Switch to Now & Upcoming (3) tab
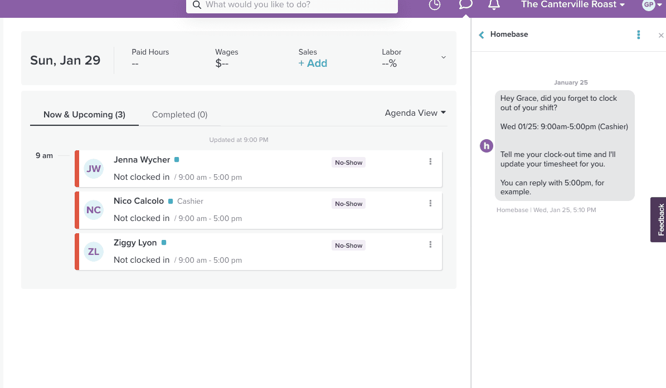 click(x=84, y=115)
